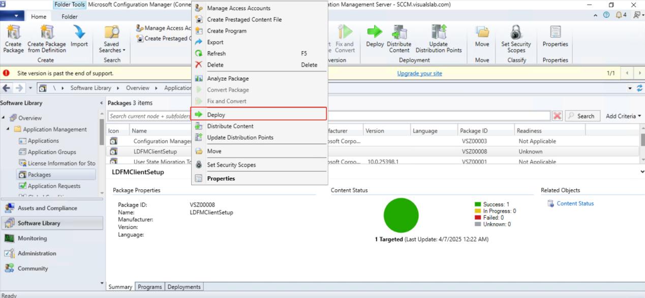This screenshot has width=645, height=298.
Task: Select Deploy in the context menu
Action: pos(216,115)
